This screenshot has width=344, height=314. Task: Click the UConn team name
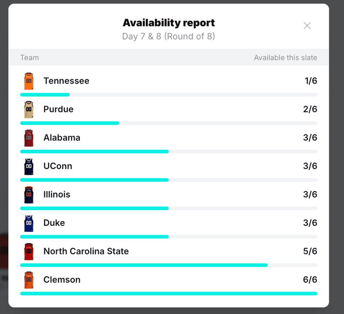(x=58, y=166)
